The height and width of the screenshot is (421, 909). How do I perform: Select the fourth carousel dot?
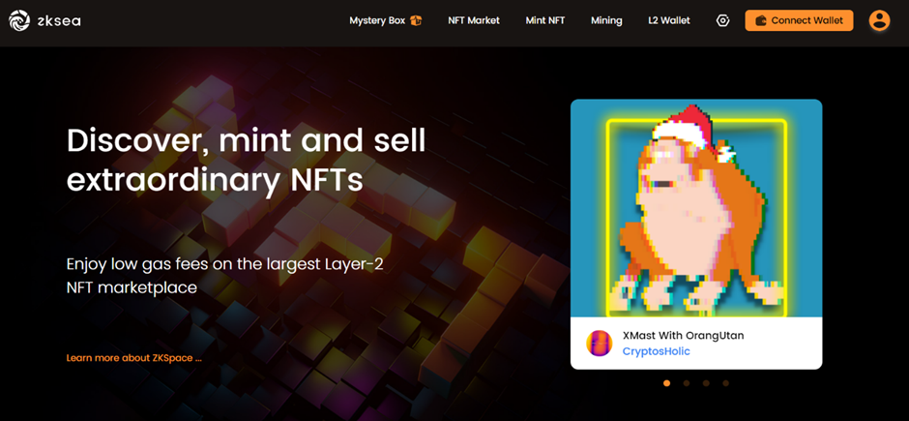(x=726, y=383)
